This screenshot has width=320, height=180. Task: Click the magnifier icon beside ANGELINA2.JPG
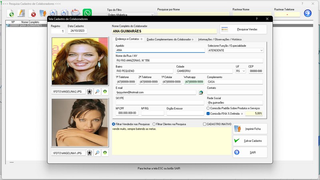[97, 92]
